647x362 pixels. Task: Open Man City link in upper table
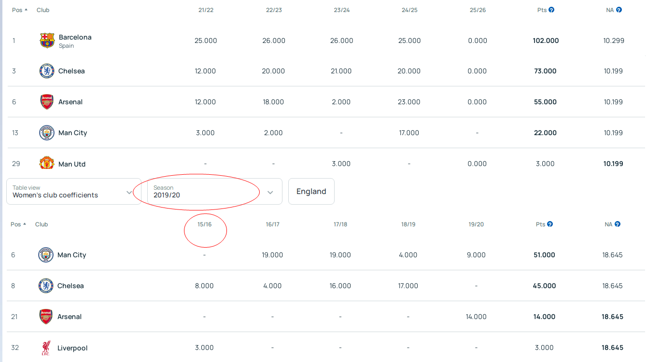(x=73, y=133)
